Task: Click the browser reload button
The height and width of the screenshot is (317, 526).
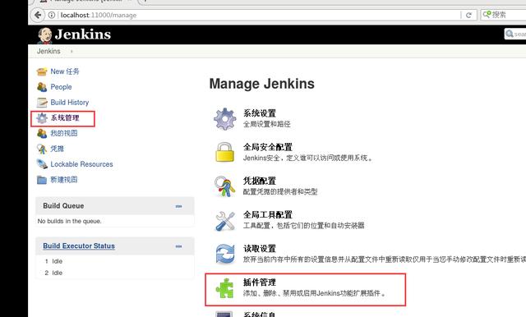Action: [468, 15]
